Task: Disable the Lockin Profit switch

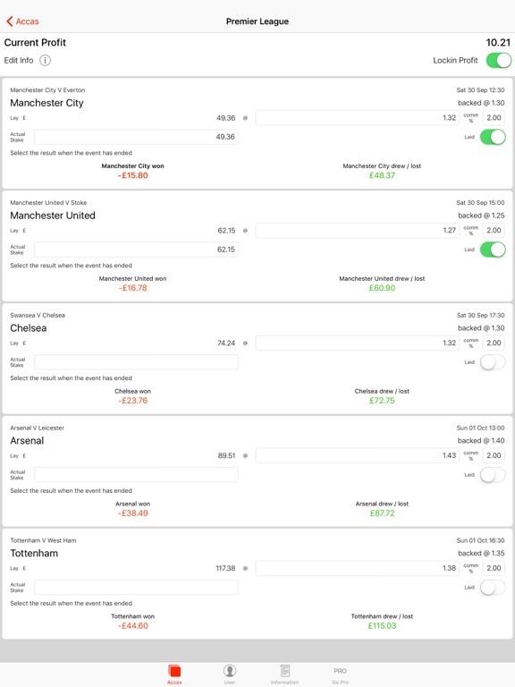Action: pyautogui.click(x=499, y=61)
